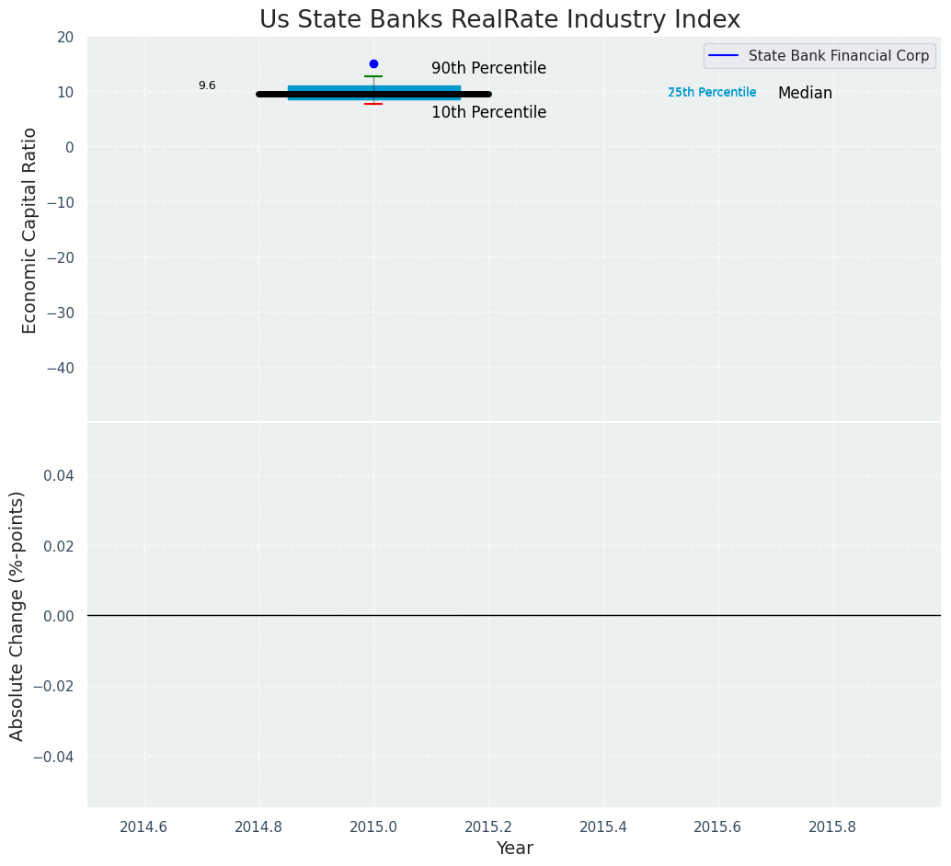This screenshot has width=951, height=866.
Task: Click the 2015.0 x-axis tick label
Action: click(373, 826)
